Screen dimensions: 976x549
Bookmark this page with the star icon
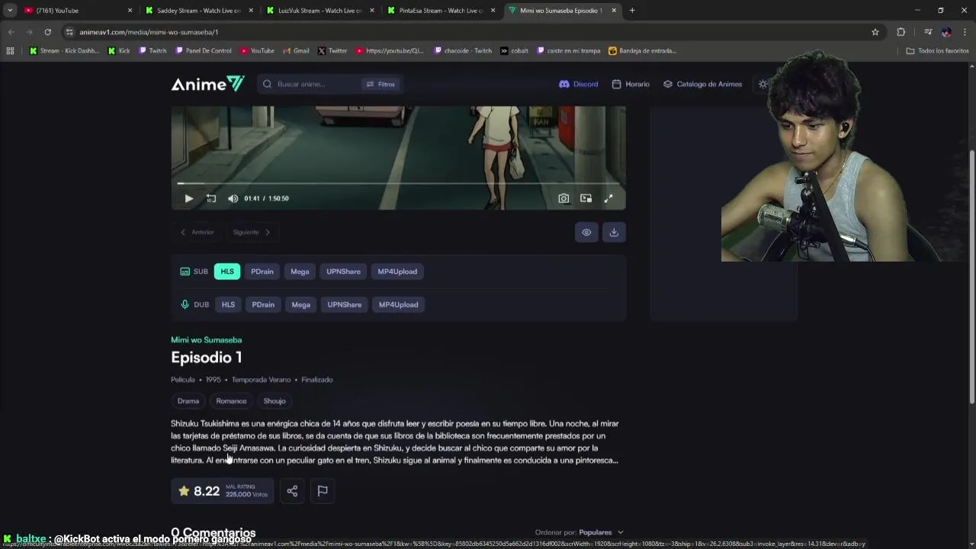point(875,32)
